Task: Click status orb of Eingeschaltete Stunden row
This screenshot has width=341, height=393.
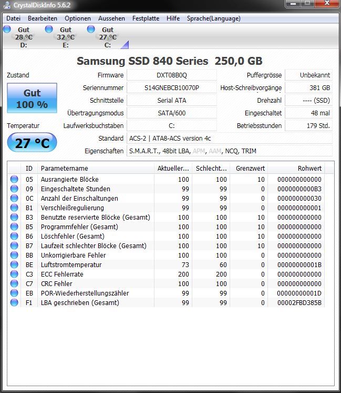Action: point(14,189)
